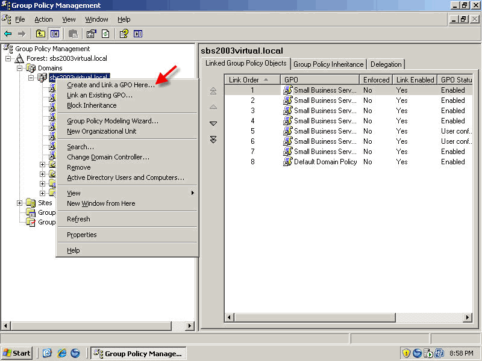Image resolution: width=482 pixels, height=361 pixels.
Task: Click the grayed Copy toolbar icon
Action: point(73,34)
